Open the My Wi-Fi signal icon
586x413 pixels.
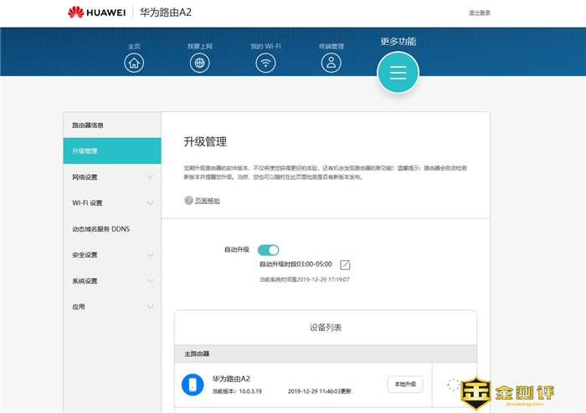(265, 64)
